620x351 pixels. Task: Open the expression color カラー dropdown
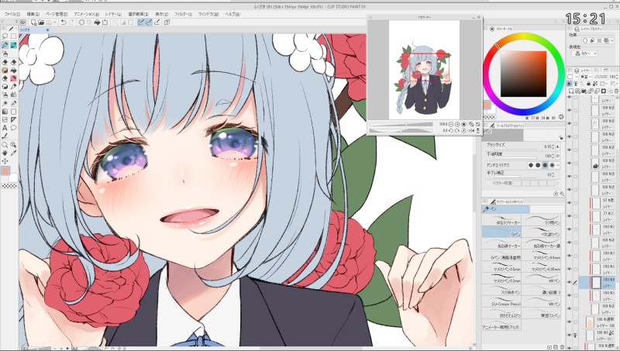point(587,53)
